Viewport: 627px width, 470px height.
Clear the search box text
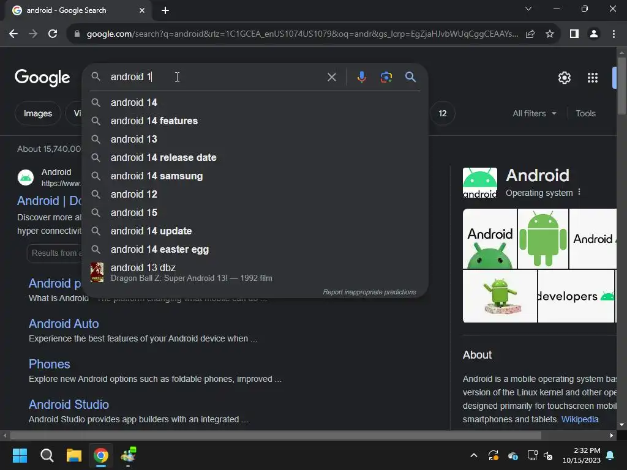click(331, 77)
